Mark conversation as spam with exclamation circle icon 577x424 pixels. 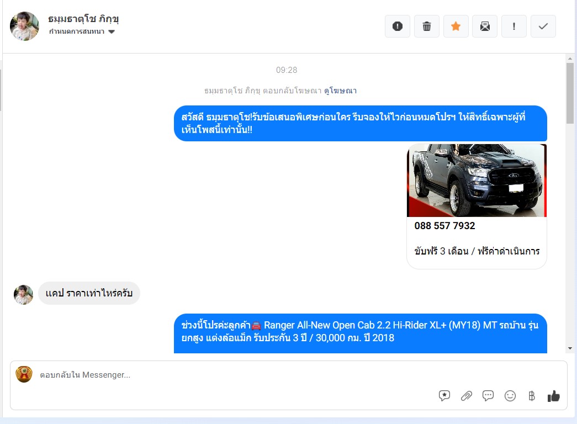398,26
